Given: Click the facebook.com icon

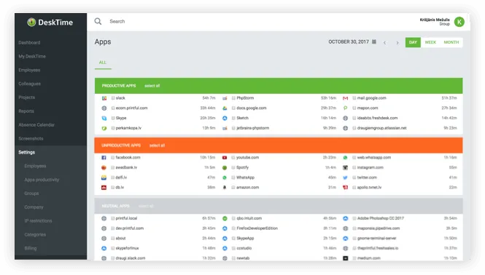Looking at the screenshot, I should 104,158.
